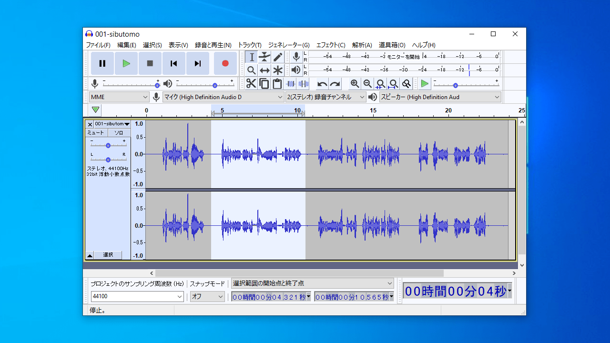610x343 pixels.
Task: Click the recording volume slider
Action: (131, 85)
